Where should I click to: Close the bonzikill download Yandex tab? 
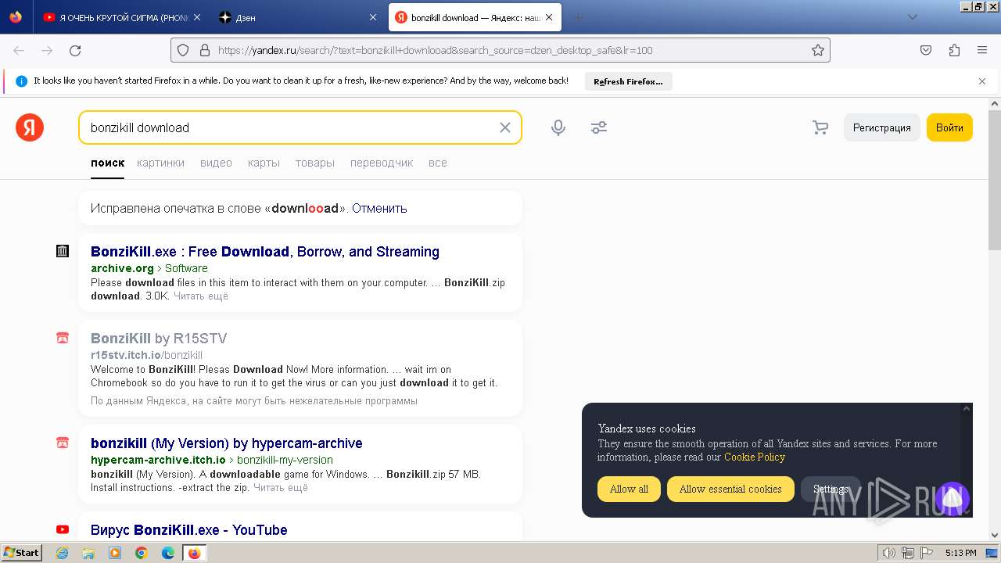click(x=549, y=17)
